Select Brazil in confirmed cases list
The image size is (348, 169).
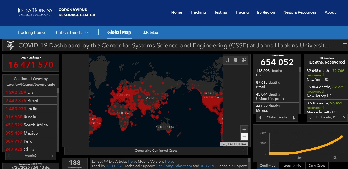click(30, 101)
